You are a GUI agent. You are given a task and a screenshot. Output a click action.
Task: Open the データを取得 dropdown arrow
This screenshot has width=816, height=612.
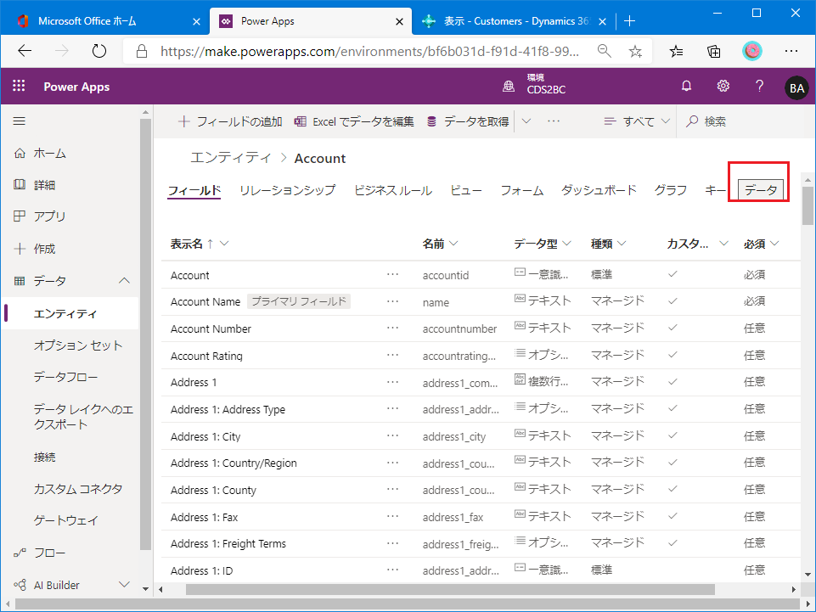tap(526, 121)
